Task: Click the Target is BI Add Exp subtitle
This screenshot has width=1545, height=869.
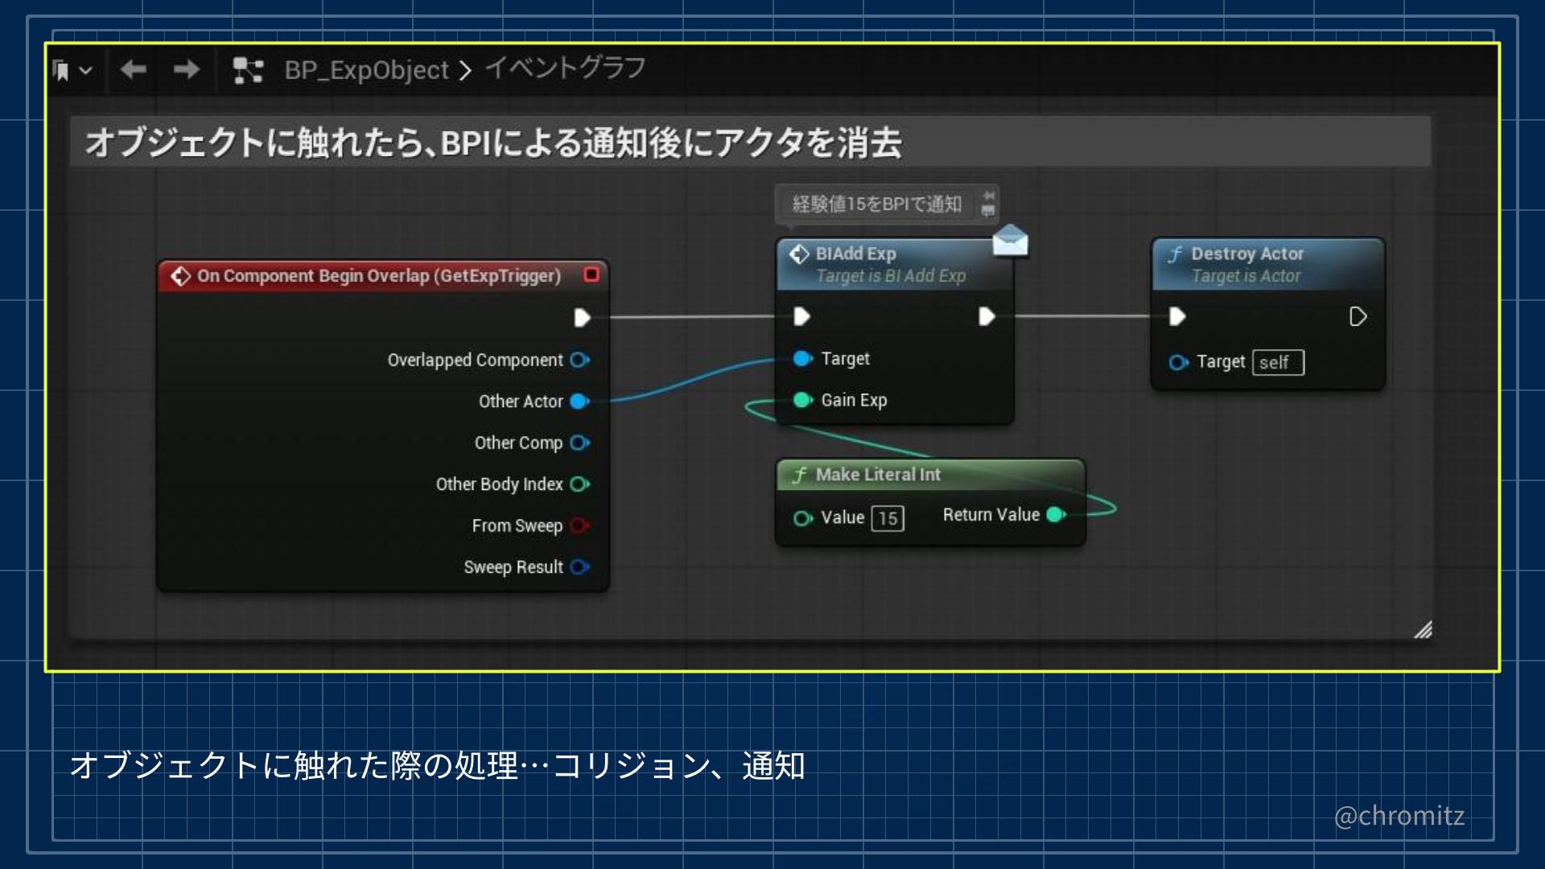Action: 891,276
